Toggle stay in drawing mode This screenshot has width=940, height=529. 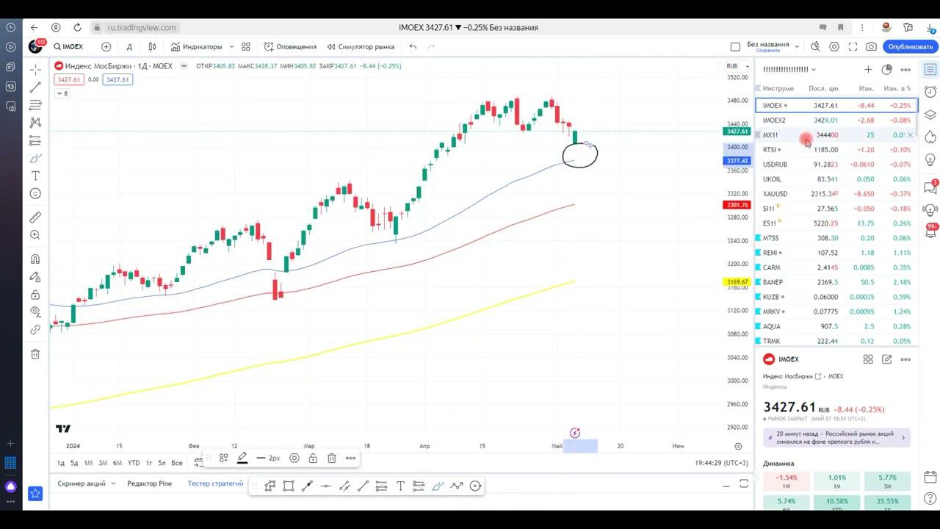35,277
